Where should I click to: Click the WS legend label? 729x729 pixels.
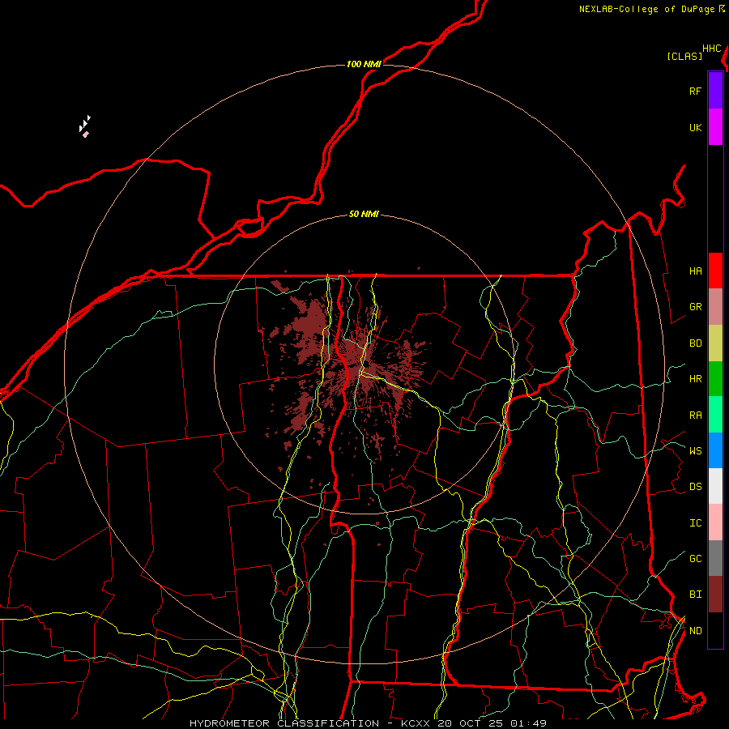coord(695,451)
